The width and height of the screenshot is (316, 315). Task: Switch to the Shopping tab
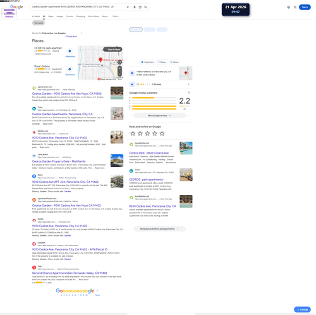(80, 16)
